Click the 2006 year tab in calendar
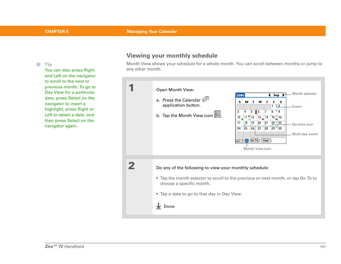 tap(240, 95)
